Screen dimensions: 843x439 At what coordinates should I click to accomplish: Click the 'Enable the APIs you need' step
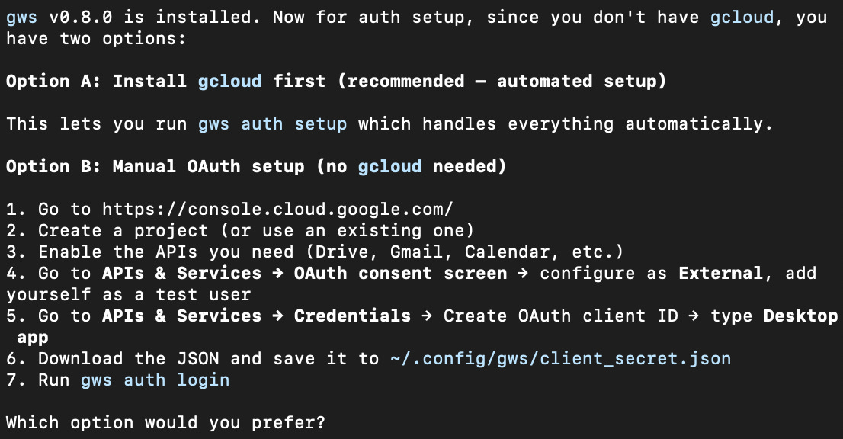click(x=315, y=252)
